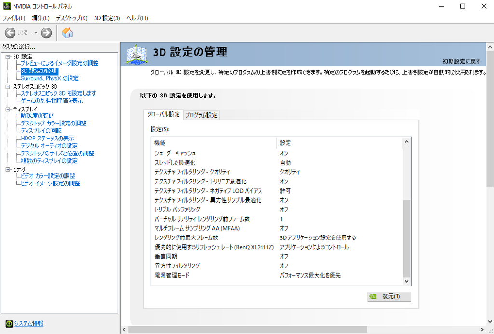Open 解像度の変更

coord(37,116)
